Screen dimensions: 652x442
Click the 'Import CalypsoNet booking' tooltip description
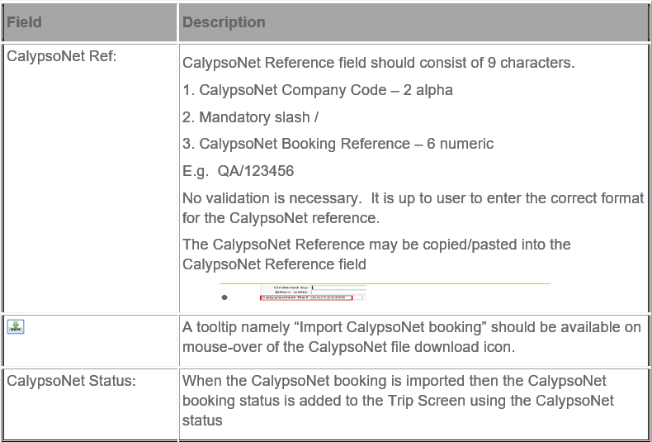click(x=412, y=337)
